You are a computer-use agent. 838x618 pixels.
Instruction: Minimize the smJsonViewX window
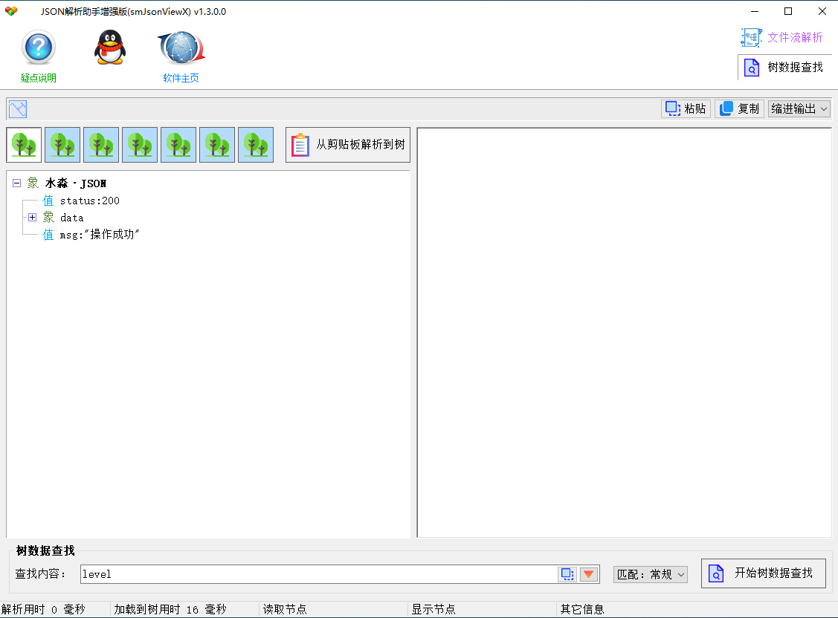pos(755,11)
